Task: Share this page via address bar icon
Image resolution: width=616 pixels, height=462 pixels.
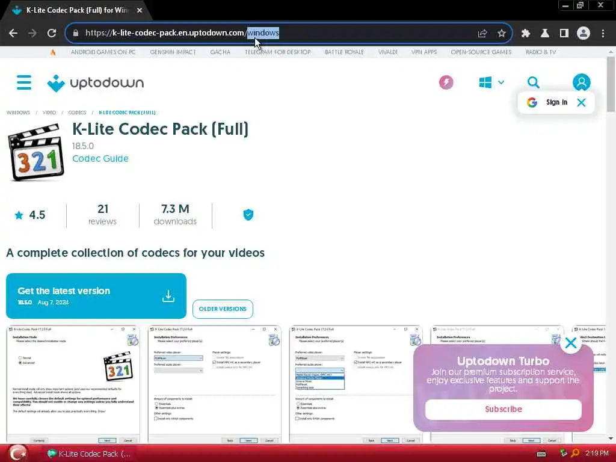Action: tap(482, 34)
